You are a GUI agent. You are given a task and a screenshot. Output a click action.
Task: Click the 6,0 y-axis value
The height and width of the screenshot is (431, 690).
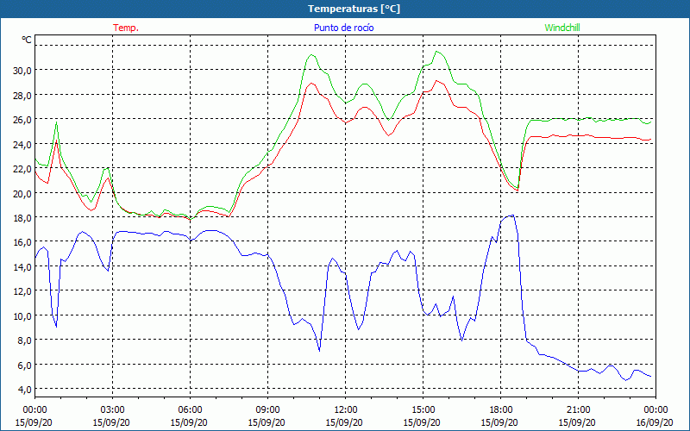(24, 365)
